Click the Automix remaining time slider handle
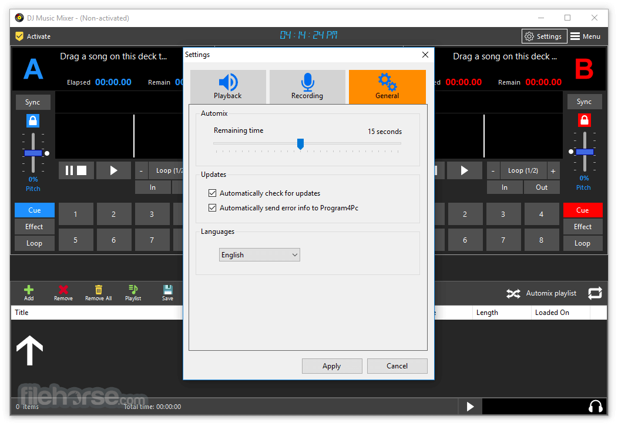 300,144
